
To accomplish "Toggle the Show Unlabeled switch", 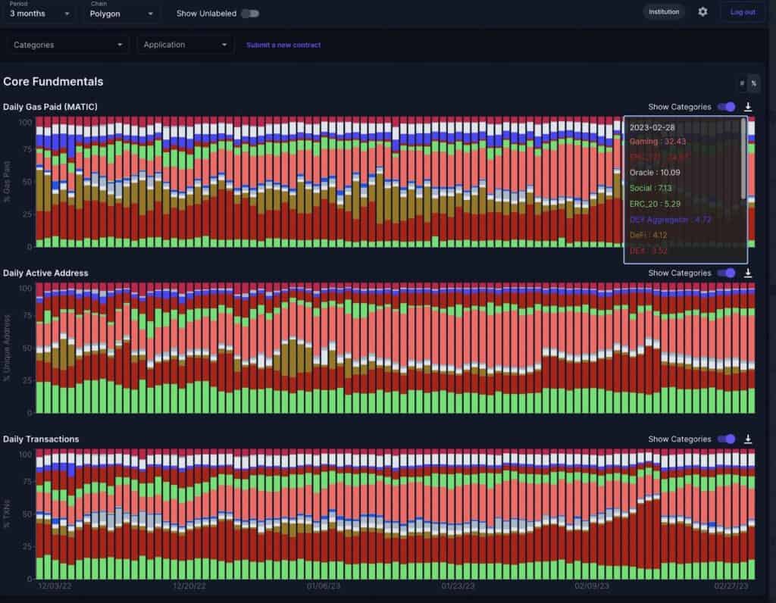I will pyautogui.click(x=250, y=14).
